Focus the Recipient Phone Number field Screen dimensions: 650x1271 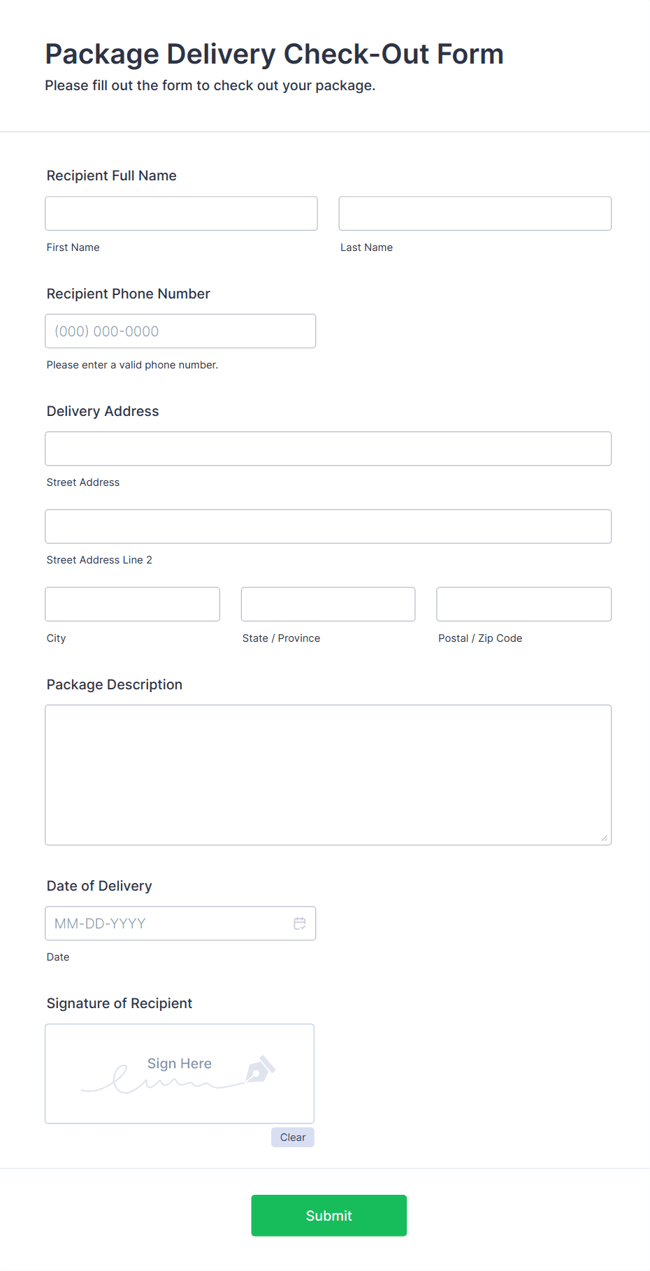[180, 331]
